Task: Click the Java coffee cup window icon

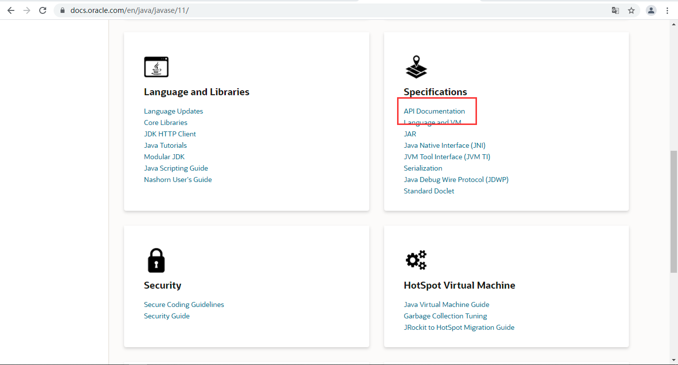Action: (x=156, y=67)
